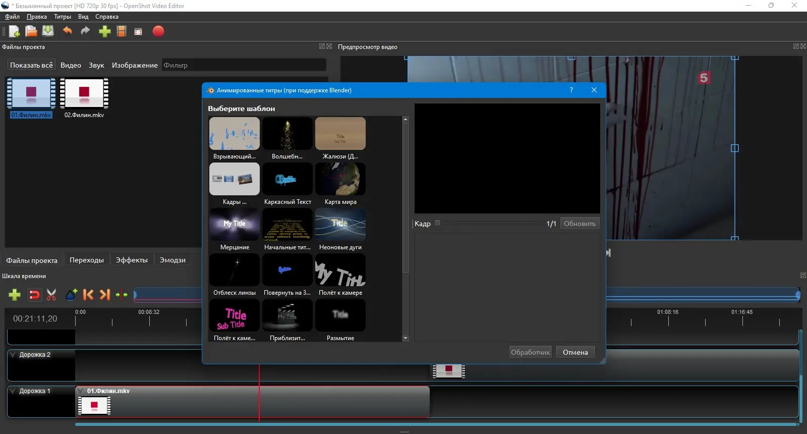This screenshot has width=807, height=434.
Task: Open the Choose Profile filmstrip icon
Action: 122,31
